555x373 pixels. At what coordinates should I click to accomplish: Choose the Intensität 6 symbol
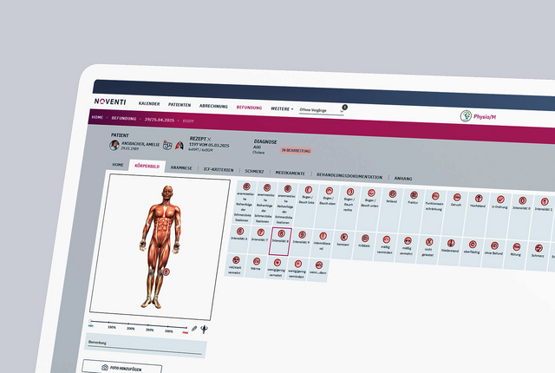pyautogui.click(x=238, y=239)
